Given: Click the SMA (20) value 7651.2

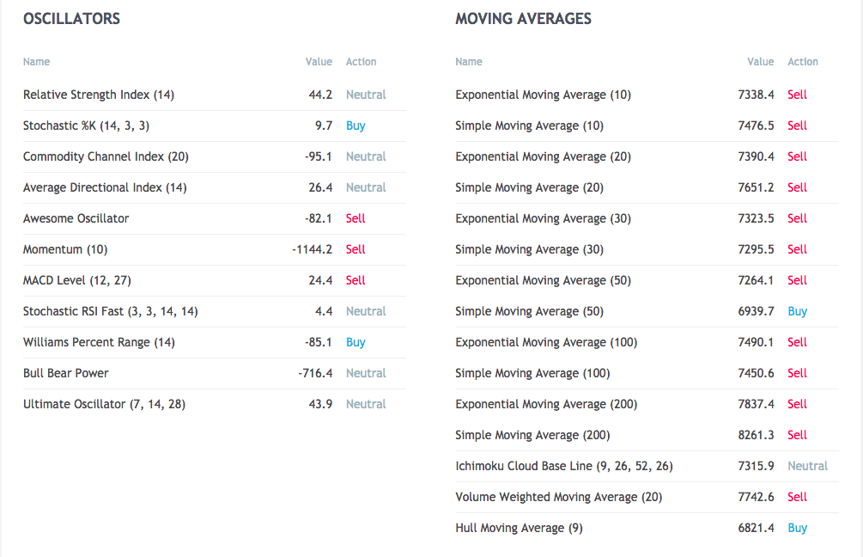Looking at the screenshot, I should pyautogui.click(x=756, y=187).
